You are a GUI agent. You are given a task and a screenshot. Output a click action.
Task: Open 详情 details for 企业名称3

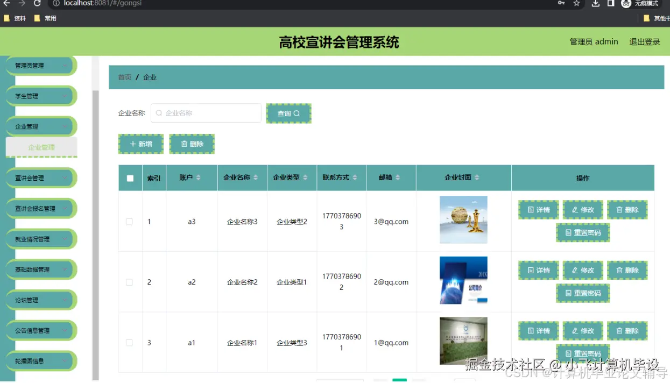(x=538, y=209)
